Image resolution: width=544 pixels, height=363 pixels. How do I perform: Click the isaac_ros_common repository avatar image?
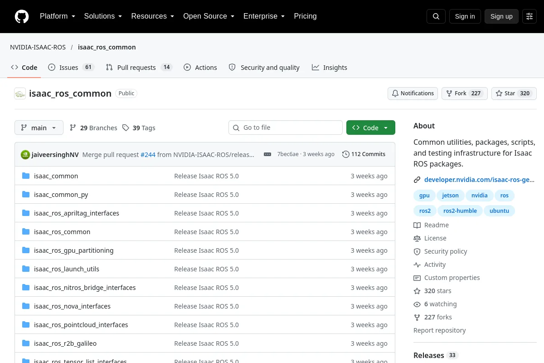pos(20,93)
